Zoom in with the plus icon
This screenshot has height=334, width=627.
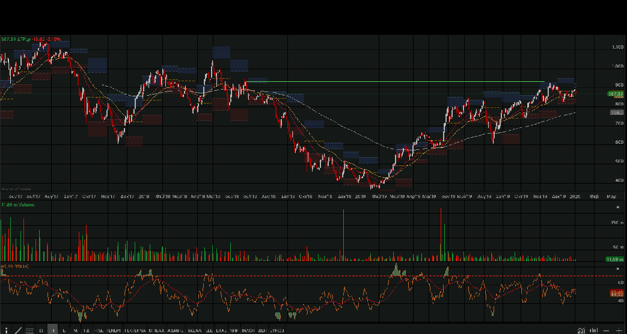point(619,330)
